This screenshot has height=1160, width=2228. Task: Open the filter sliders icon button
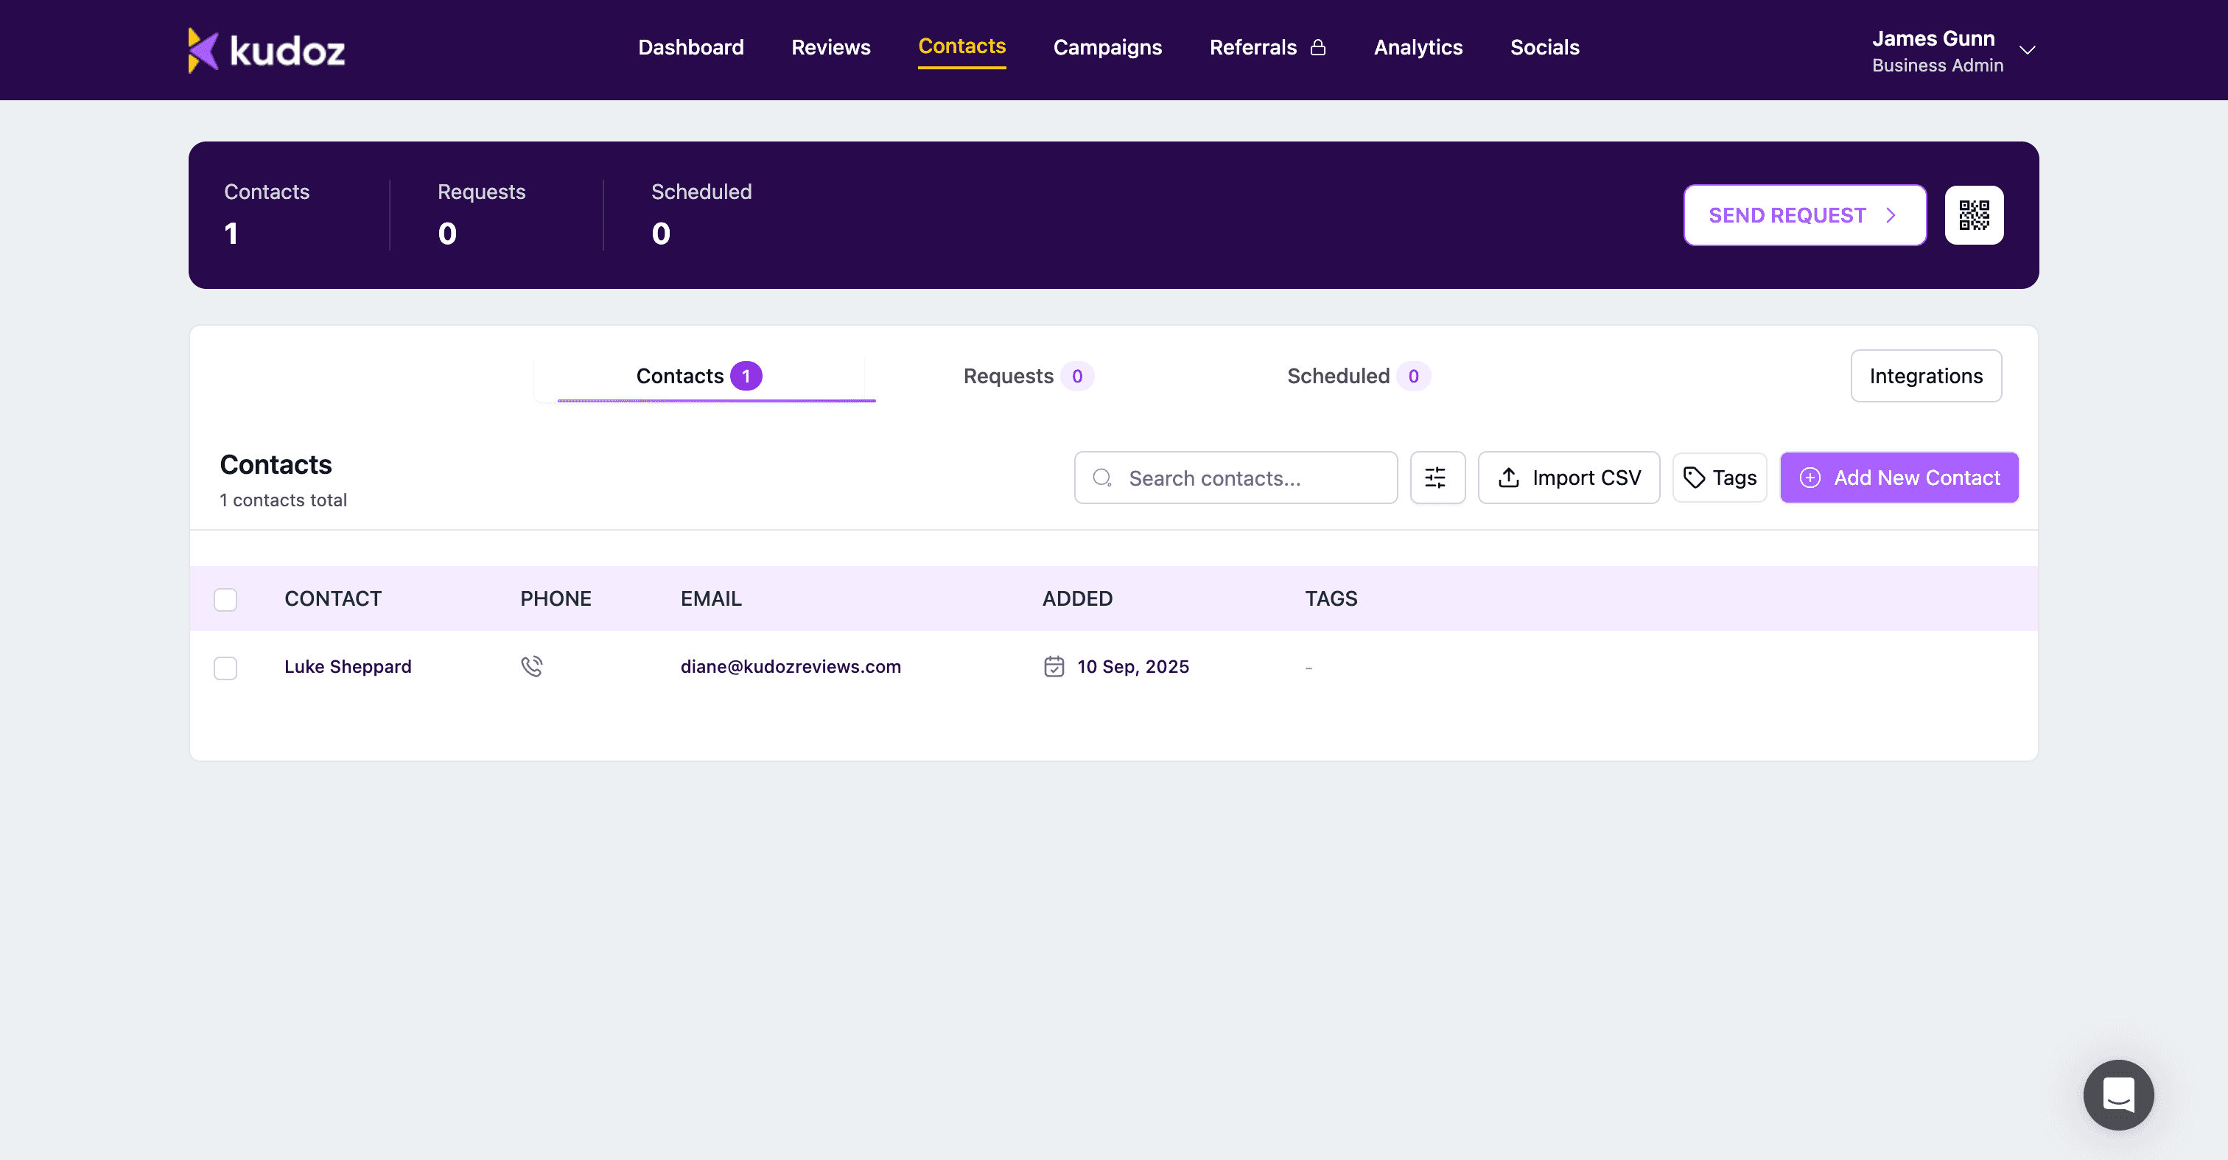pos(1437,478)
